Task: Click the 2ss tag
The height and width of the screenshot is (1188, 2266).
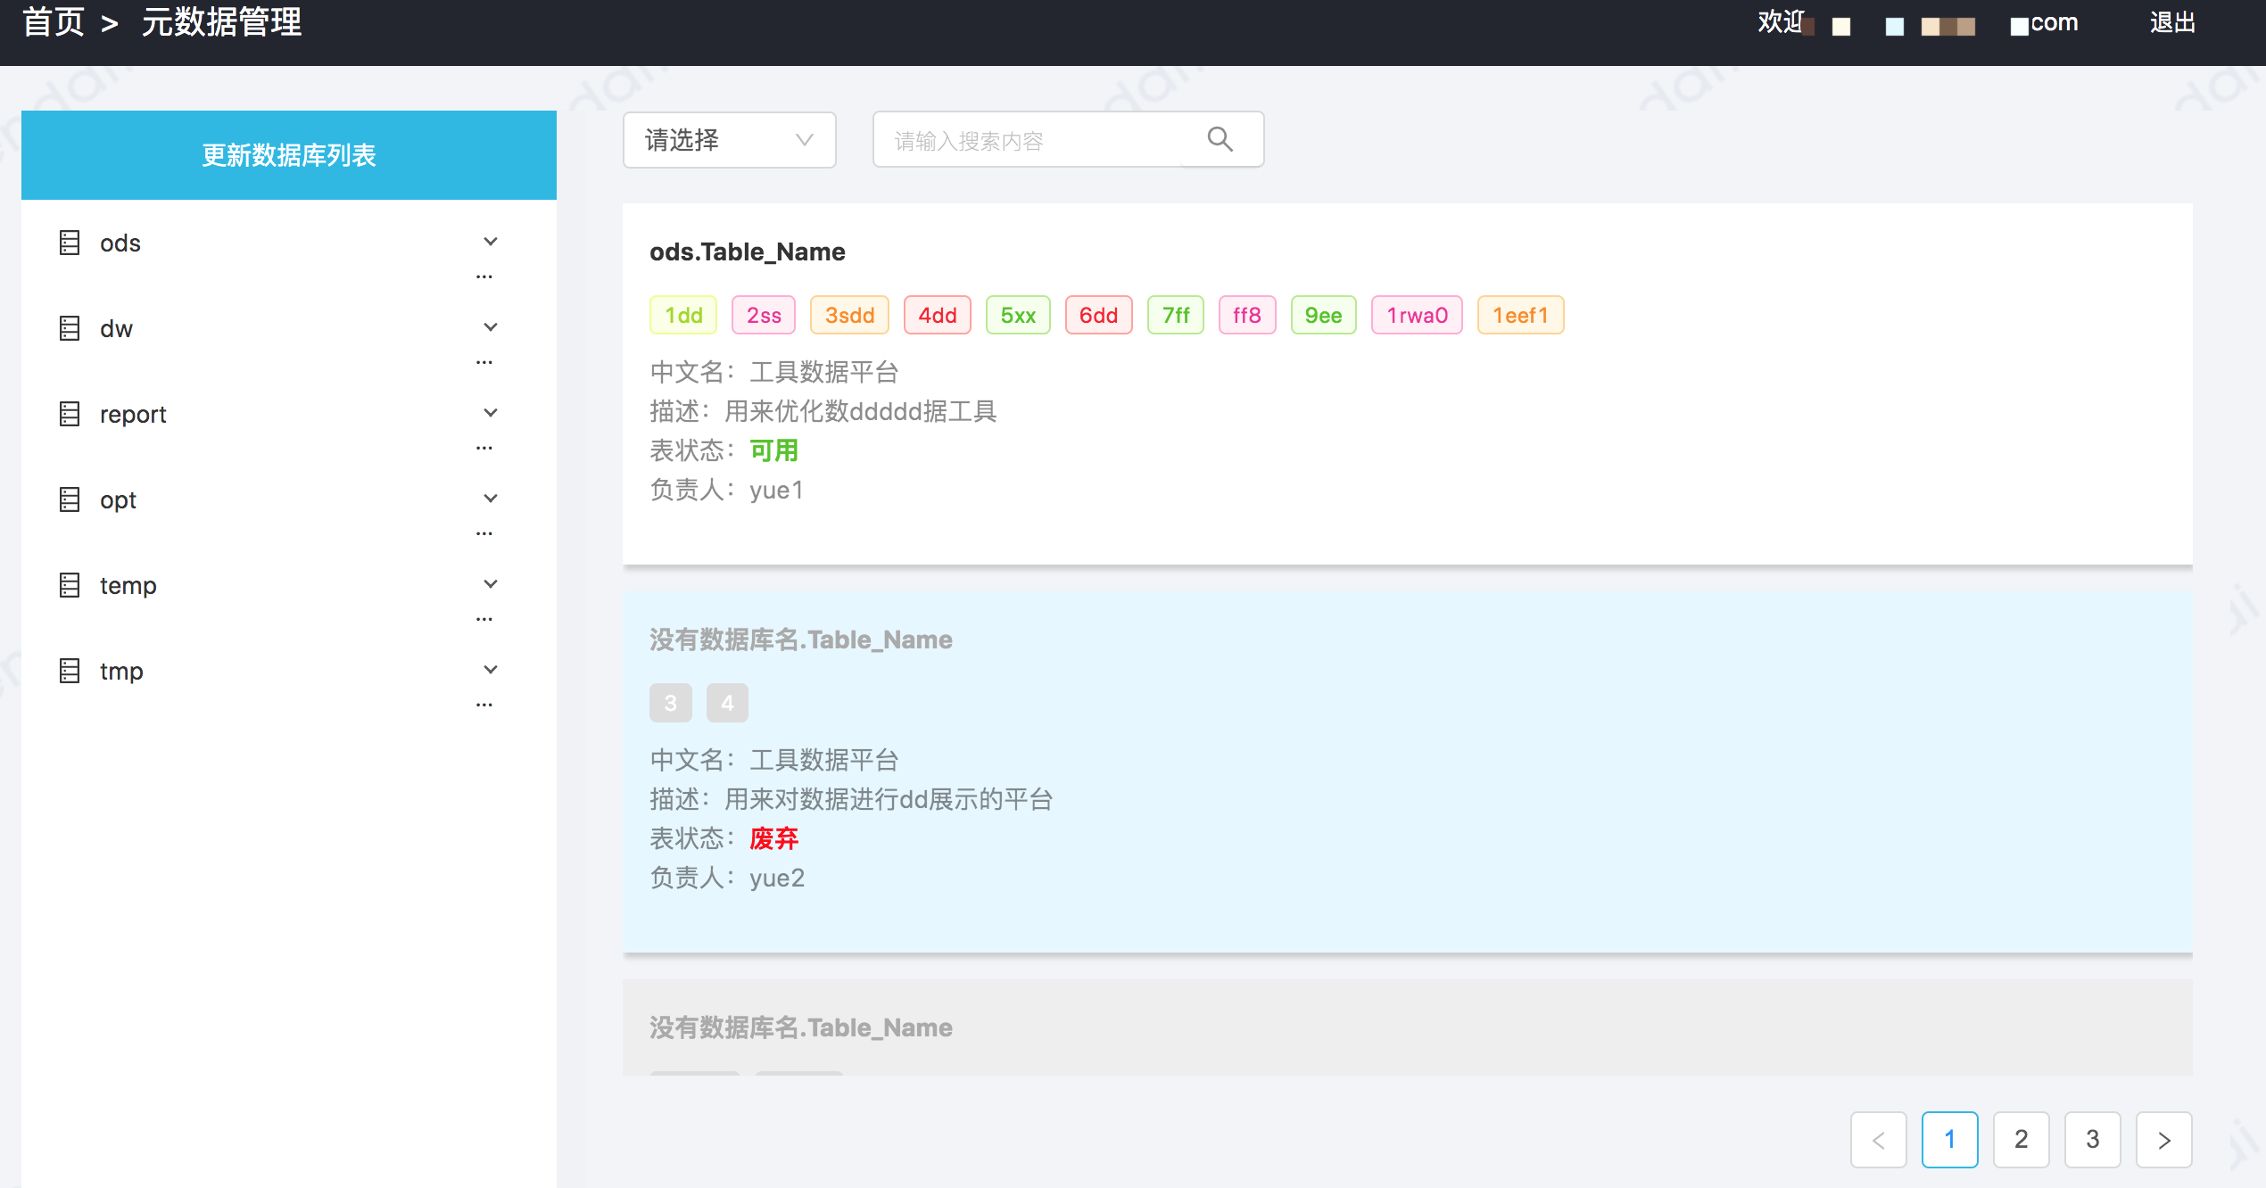Action: 764,315
